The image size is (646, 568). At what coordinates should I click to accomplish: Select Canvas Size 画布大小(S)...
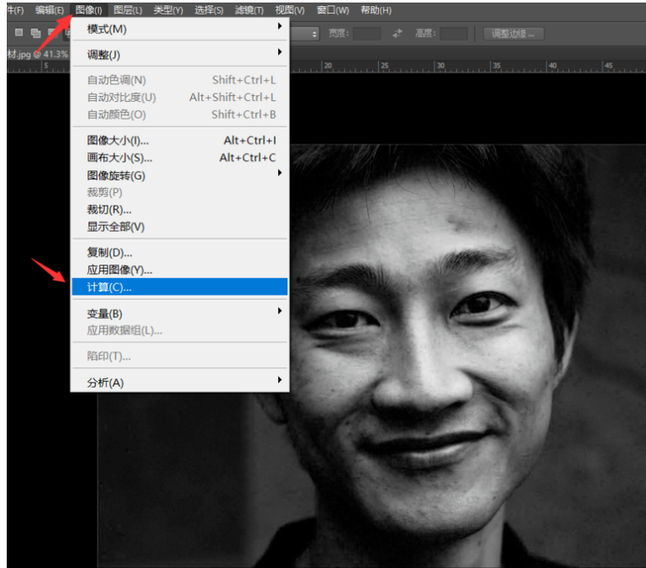(179, 158)
